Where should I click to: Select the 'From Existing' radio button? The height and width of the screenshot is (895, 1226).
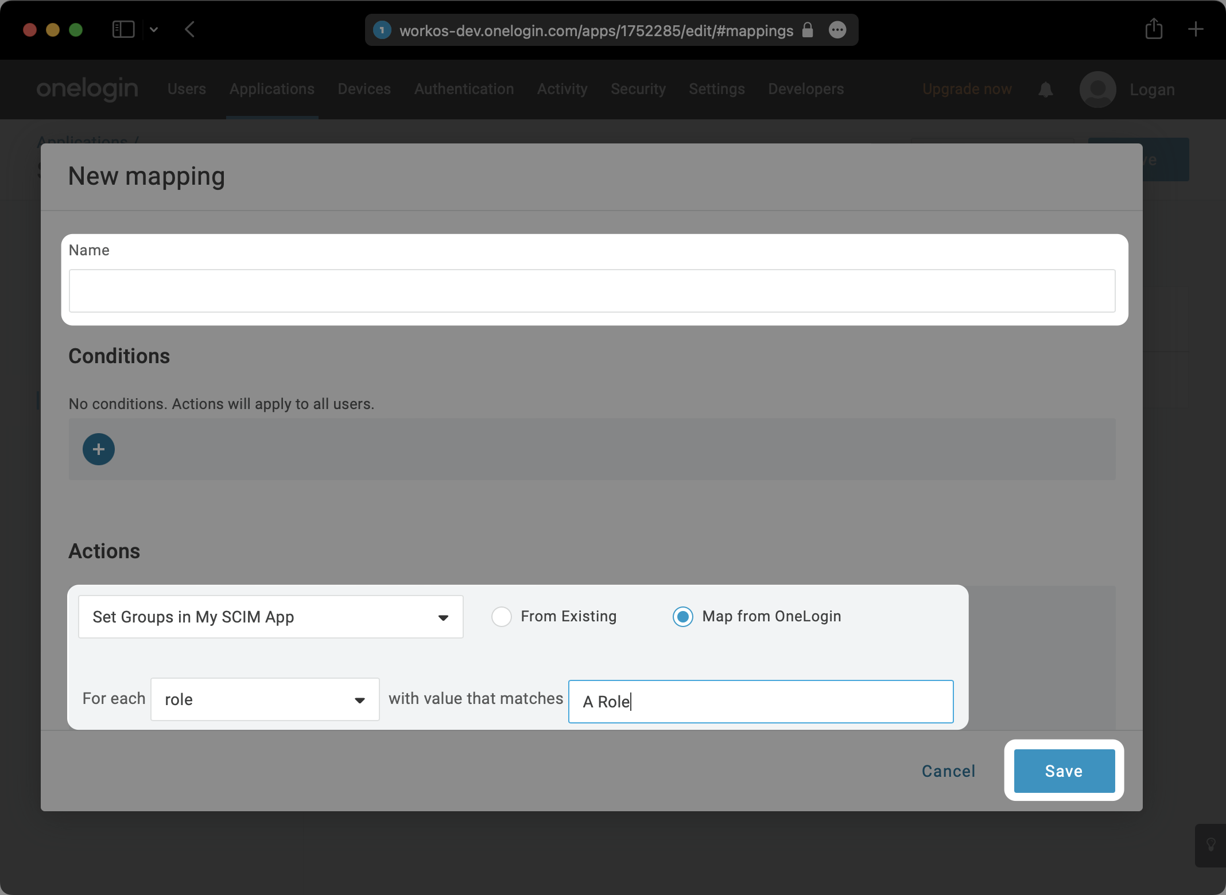(x=502, y=617)
